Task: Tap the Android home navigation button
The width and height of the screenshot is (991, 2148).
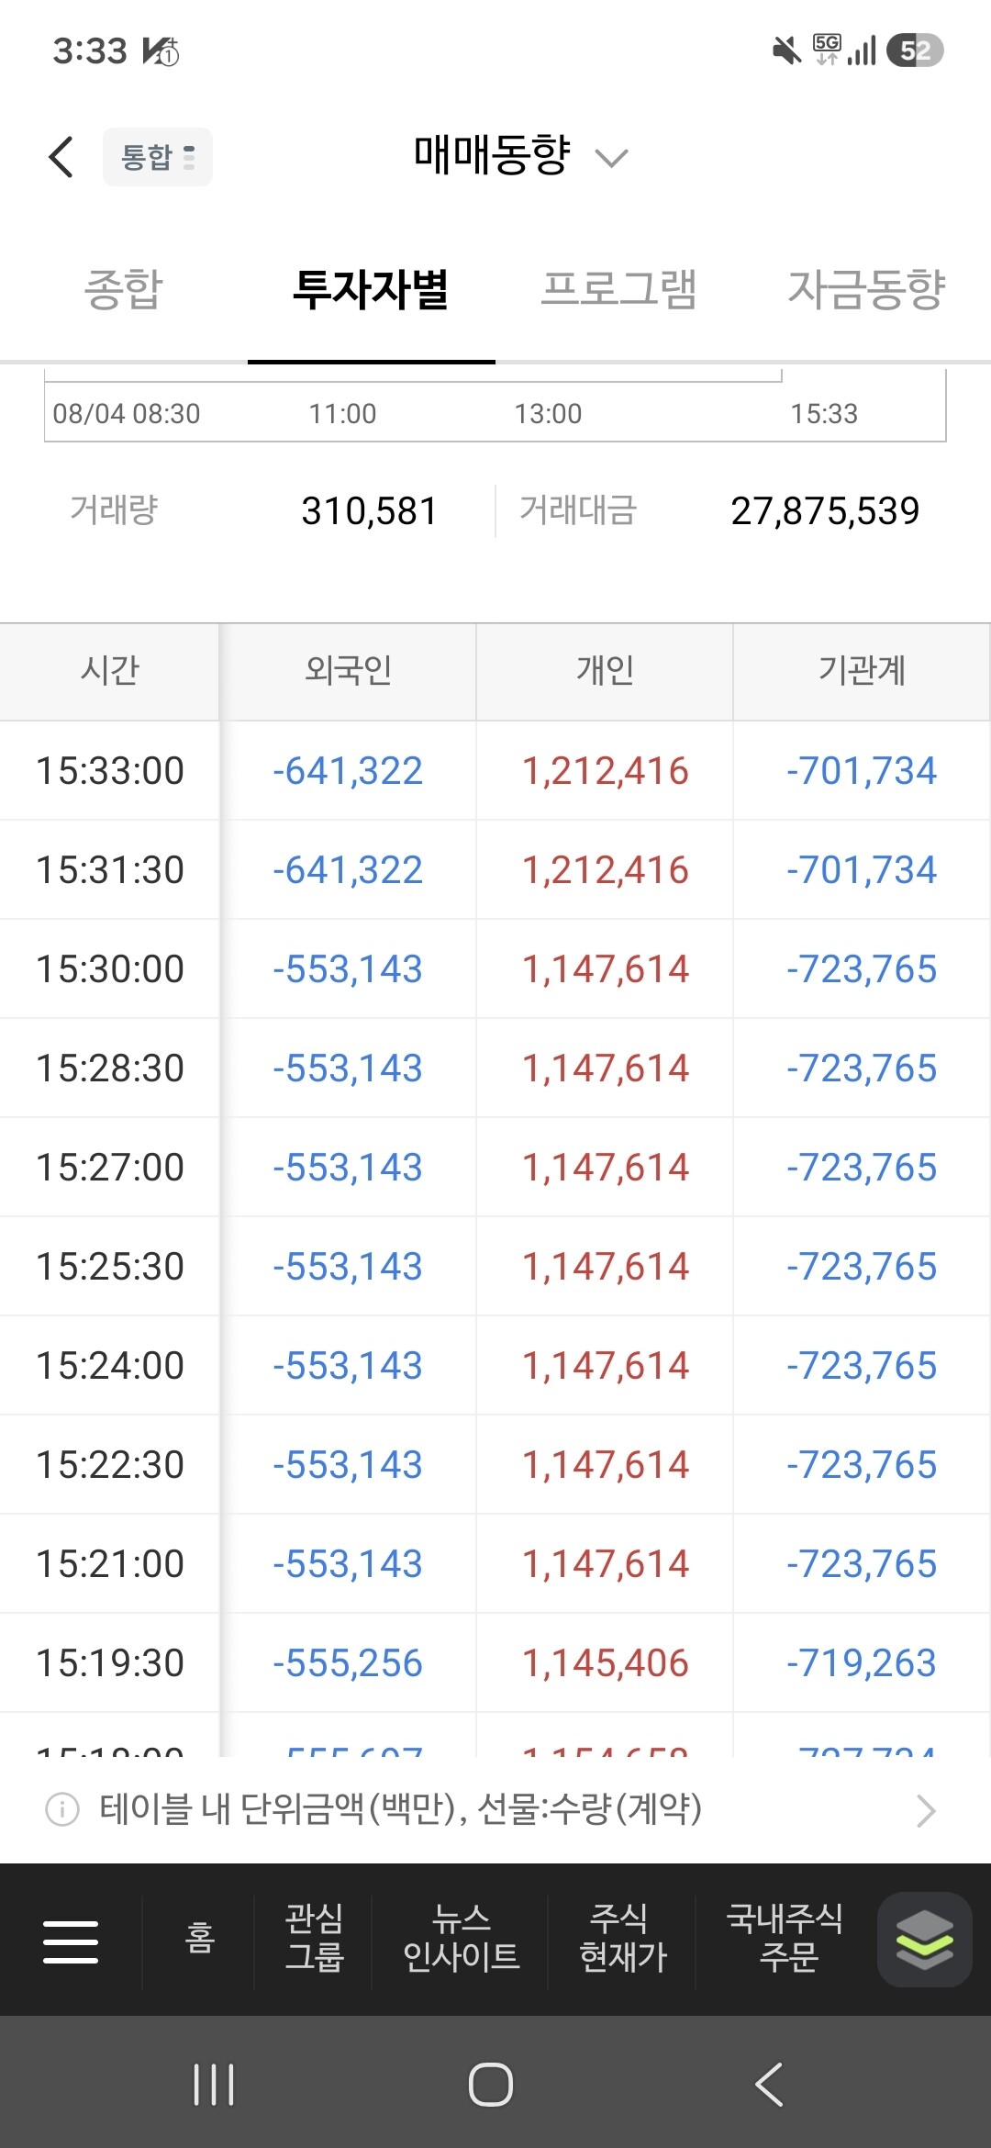Action: click(491, 2084)
